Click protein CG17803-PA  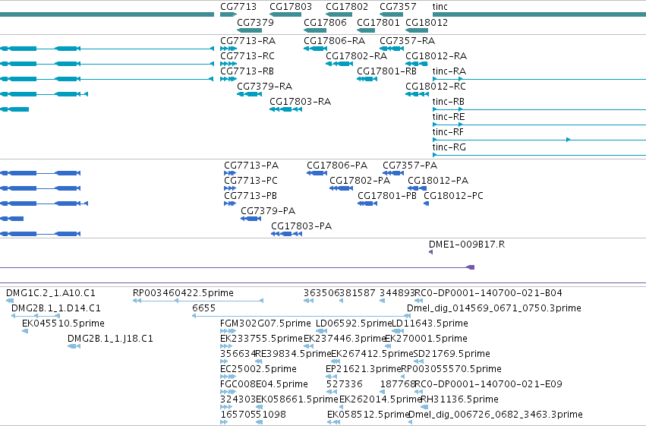pyautogui.click(x=301, y=226)
